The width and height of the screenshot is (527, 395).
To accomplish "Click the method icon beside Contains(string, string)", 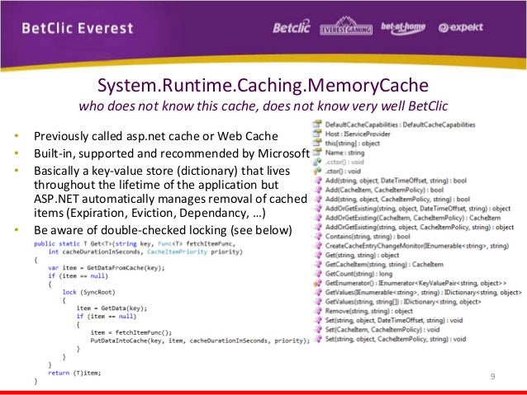I will pos(318,237).
